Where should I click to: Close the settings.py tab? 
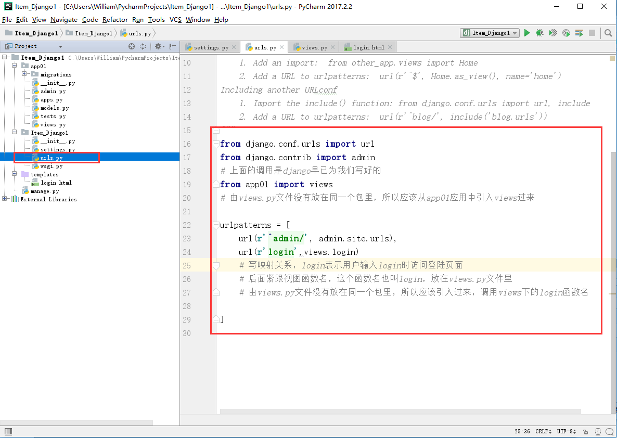pos(234,47)
